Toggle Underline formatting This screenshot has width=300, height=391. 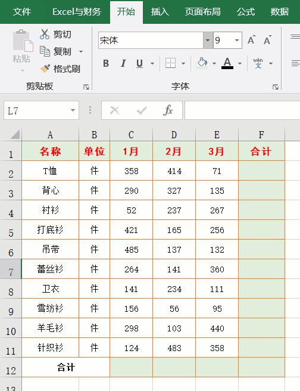click(x=139, y=63)
